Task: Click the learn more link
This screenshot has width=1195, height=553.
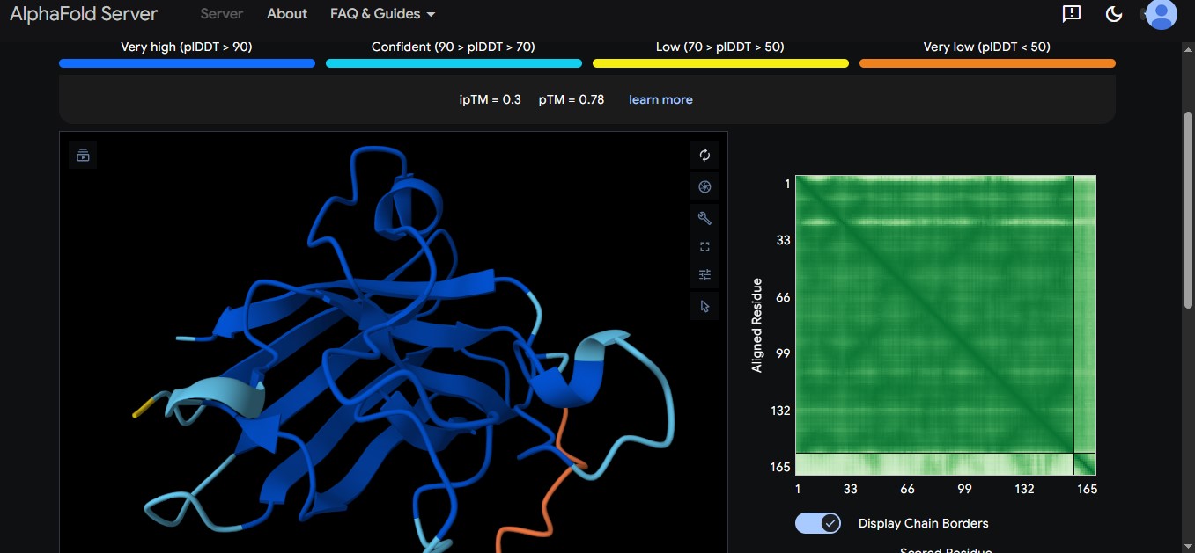Action: click(x=660, y=100)
